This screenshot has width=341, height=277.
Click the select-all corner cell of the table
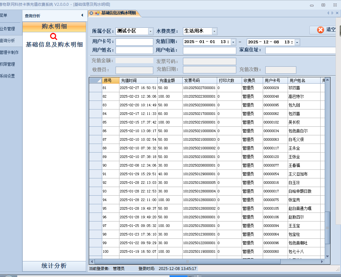[x=95, y=80]
